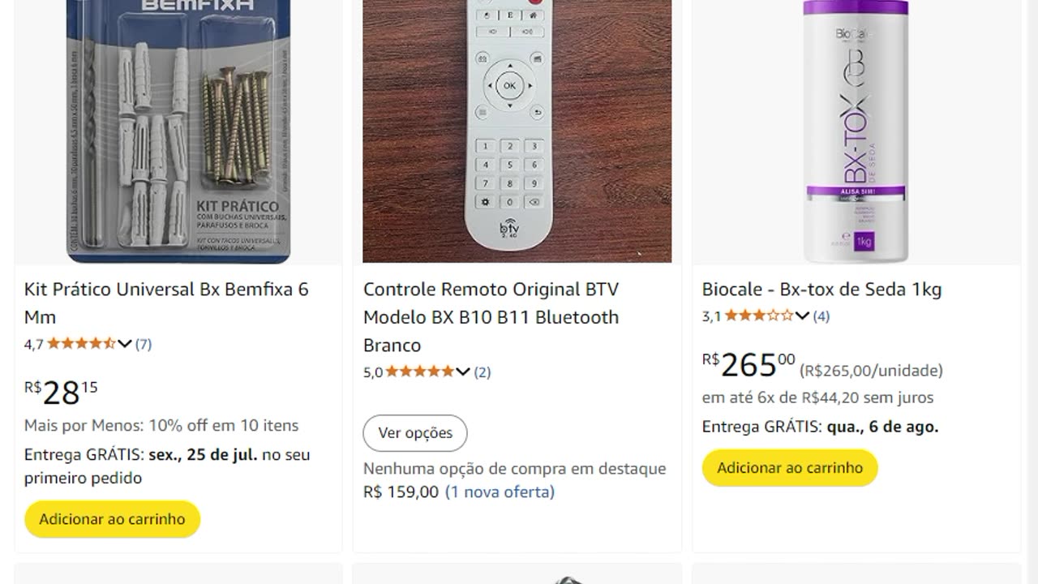
Task: Click star rating icons for Bemfixa kit
Action: [x=81, y=344]
